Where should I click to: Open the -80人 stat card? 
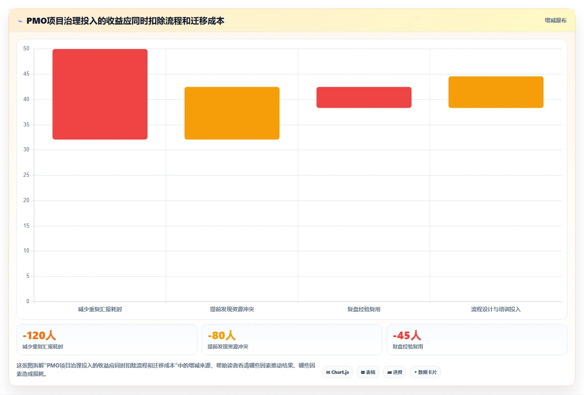[292, 340]
